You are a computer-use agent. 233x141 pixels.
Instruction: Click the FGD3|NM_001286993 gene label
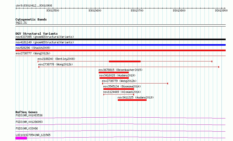pos(29,122)
